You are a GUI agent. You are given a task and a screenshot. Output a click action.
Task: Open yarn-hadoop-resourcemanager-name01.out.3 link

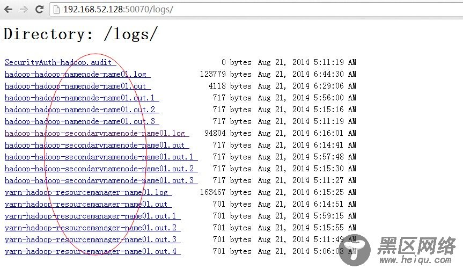coord(93,239)
